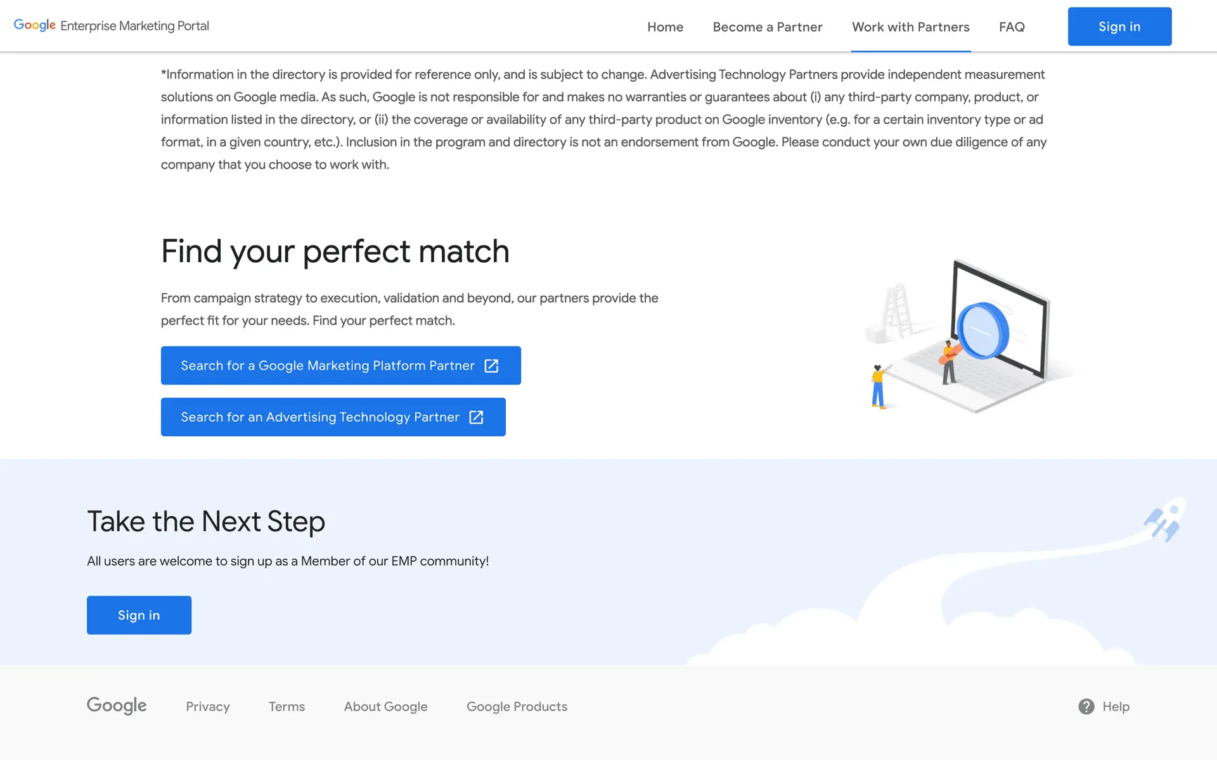Open the Terms footer link
1217x760 pixels.
(287, 706)
